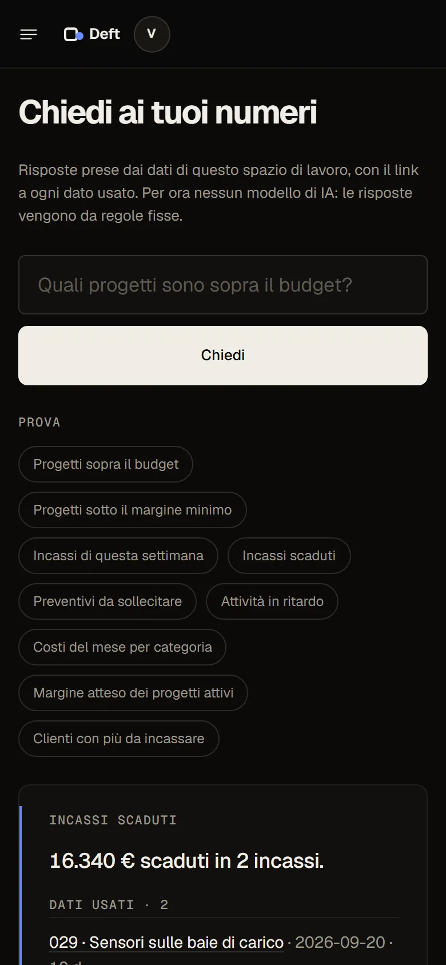Click the Chiedi ai tuoi numeri heading
The image size is (446, 965).
tap(168, 112)
